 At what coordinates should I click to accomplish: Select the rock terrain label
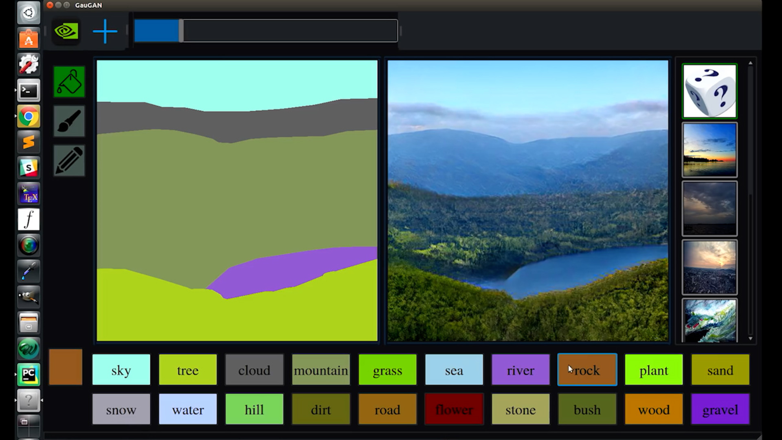(587, 371)
